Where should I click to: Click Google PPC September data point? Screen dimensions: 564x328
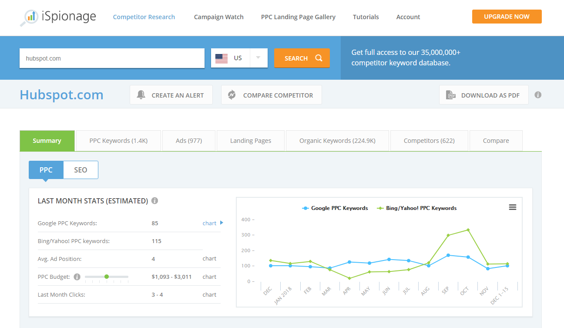tap(448, 255)
